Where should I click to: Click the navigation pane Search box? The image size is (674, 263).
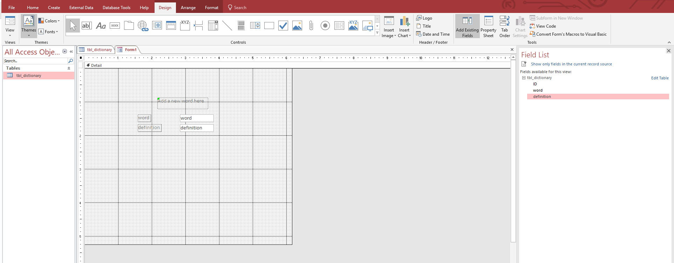click(x=35, y=61)
